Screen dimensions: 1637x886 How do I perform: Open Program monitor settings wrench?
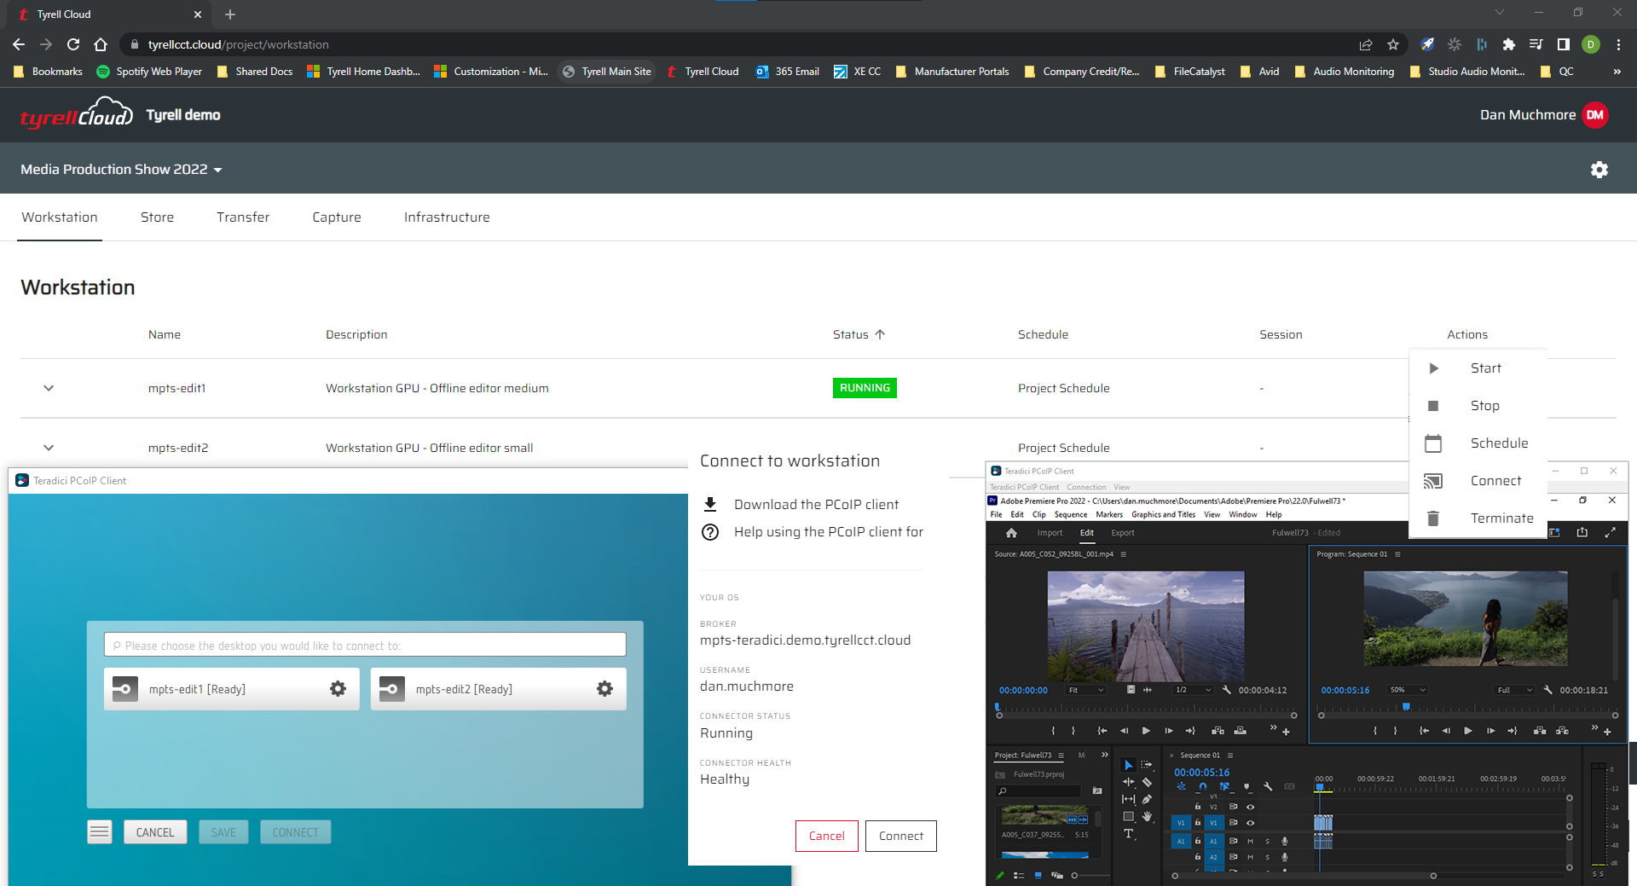(x=1547, y=690)
